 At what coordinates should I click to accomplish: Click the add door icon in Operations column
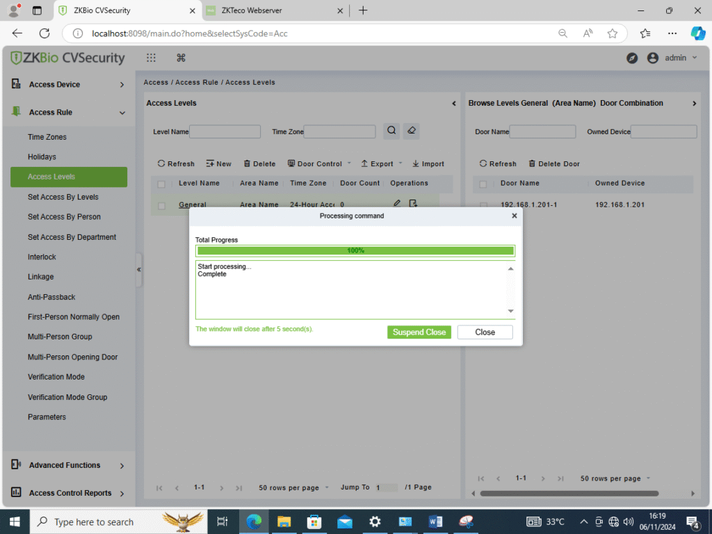coord(413,204)
